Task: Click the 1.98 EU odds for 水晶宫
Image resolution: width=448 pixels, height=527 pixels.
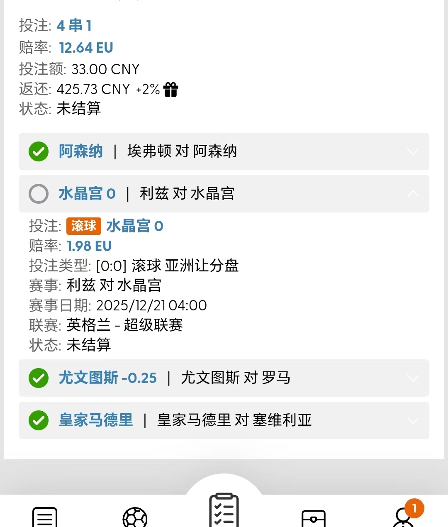Action: click(x=89, y=246)
